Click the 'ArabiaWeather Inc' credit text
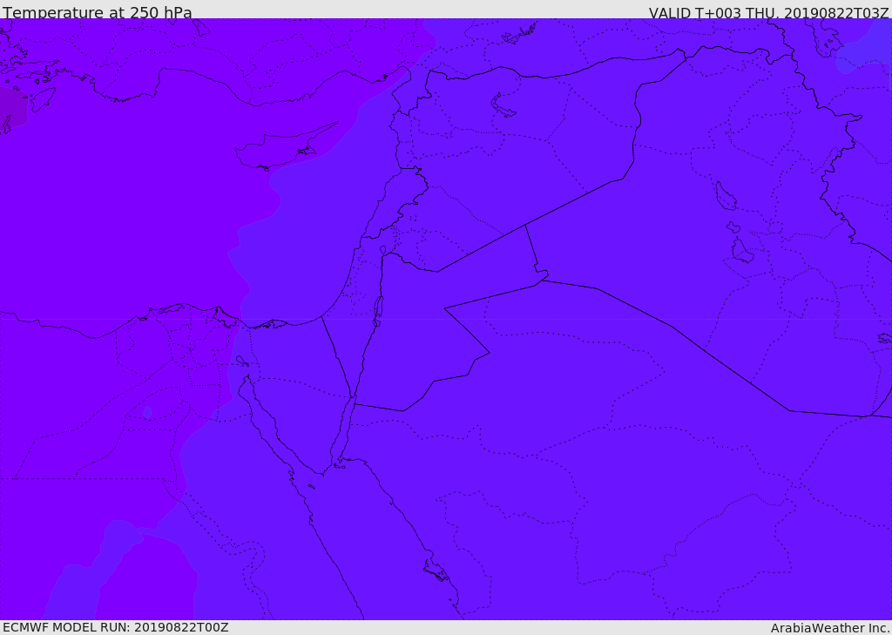This screenshot has height=635, width=892. 829,628
